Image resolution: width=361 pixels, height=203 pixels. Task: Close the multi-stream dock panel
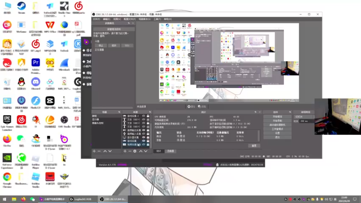(x=133, y=23)
